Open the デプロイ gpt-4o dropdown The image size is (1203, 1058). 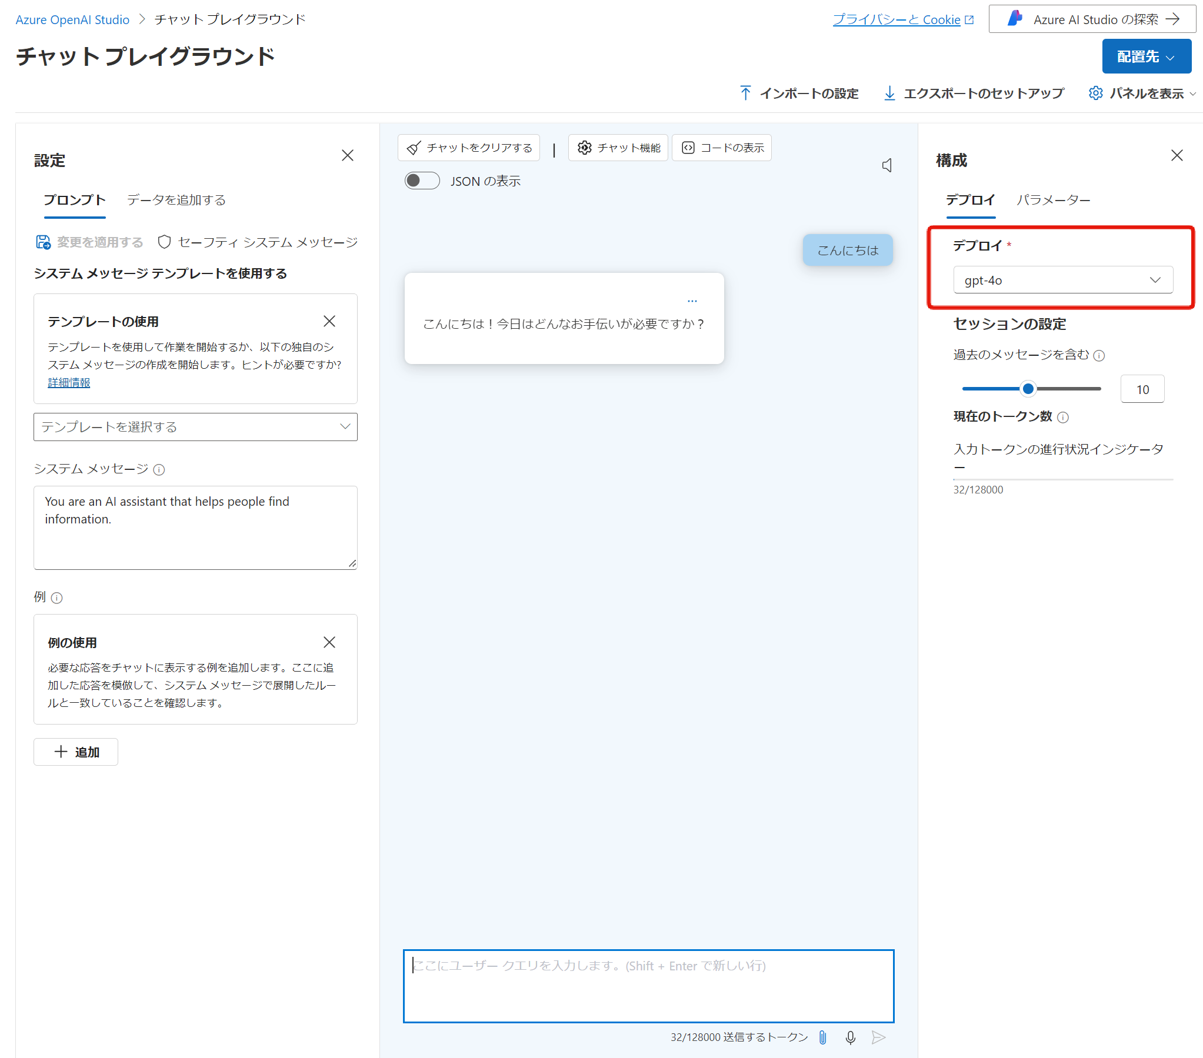coord(1063,280)
